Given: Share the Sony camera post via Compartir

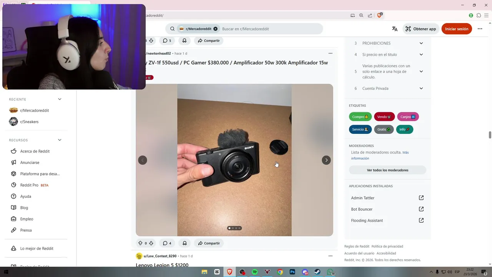Looking at the screenshot, I should pyautogui.click(x=209, y=243).
